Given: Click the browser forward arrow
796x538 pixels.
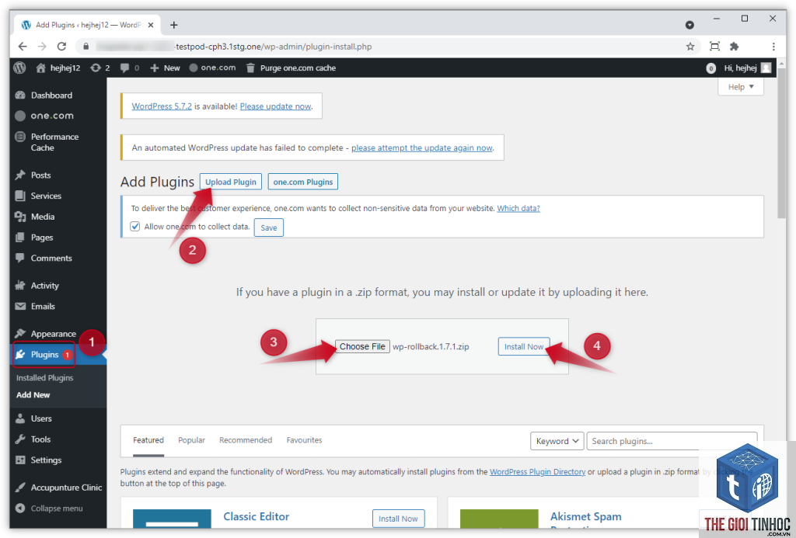Looking at the screenshot, I should (42, 46).
